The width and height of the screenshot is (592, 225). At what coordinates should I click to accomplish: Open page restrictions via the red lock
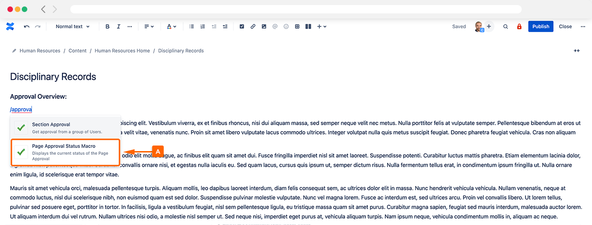(x=519, y=27)
